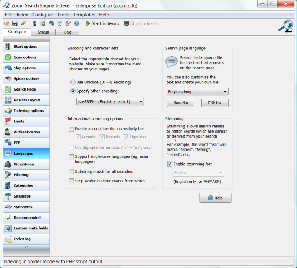Open the Index menu
This screenshot has width=297, height=268.
click(x=22, y=15)
